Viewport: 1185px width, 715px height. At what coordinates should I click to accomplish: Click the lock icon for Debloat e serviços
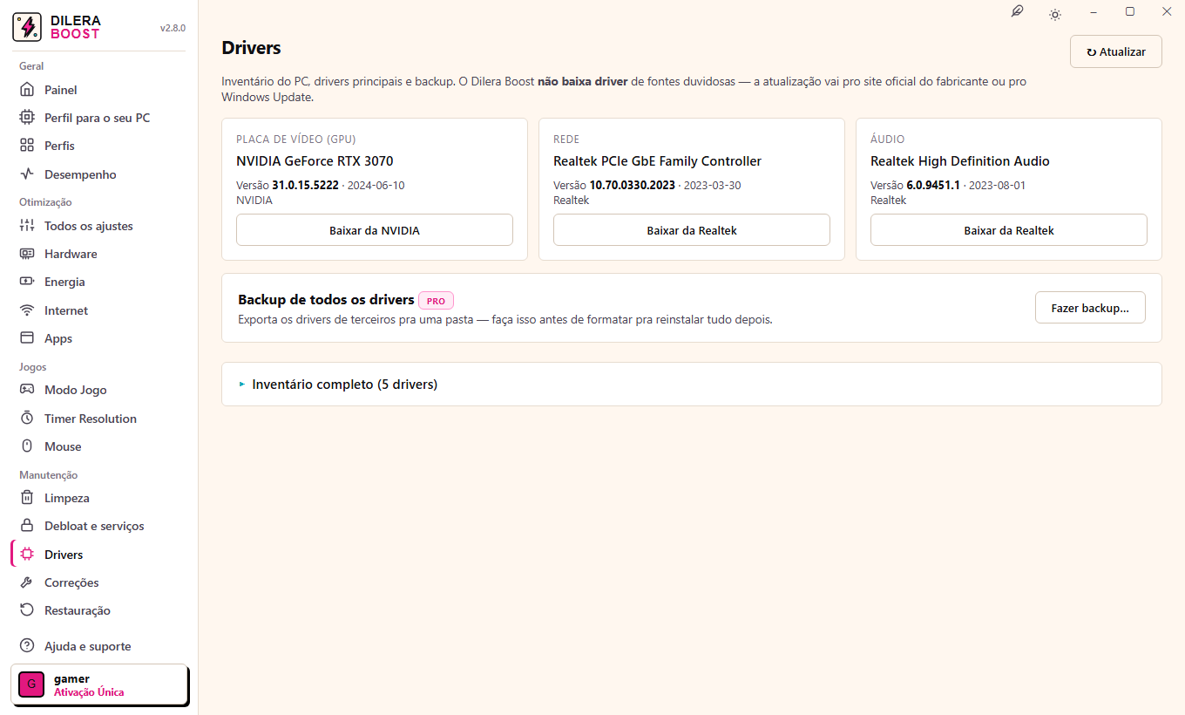[x=27, y=526]
